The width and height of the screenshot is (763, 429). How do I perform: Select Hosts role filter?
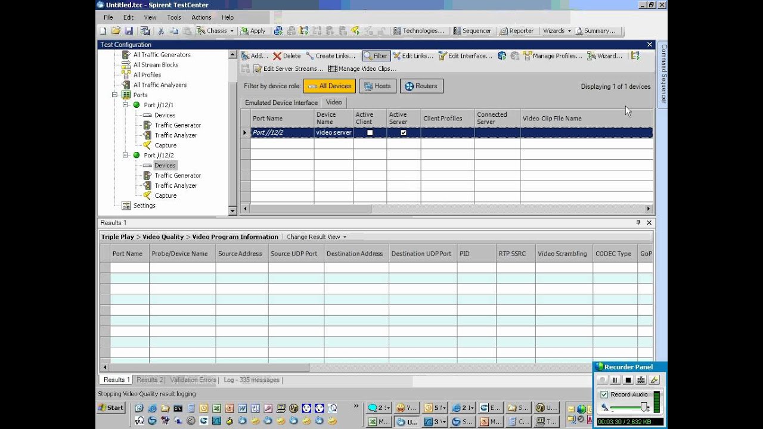378,86
